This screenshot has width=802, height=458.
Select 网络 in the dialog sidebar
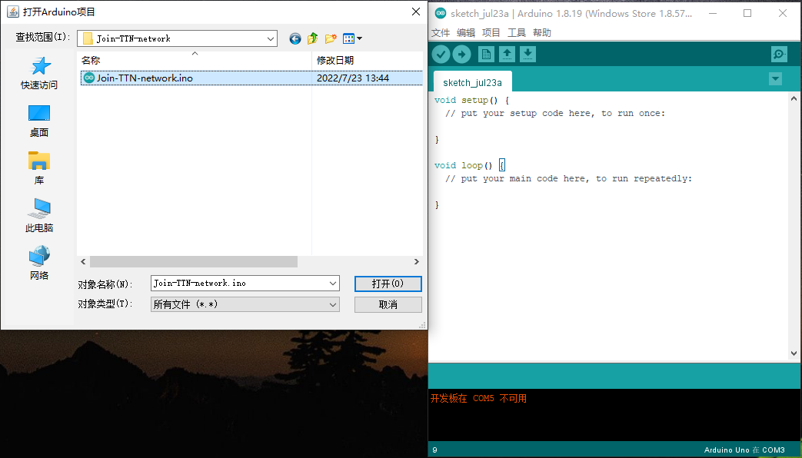click(39, 263)
